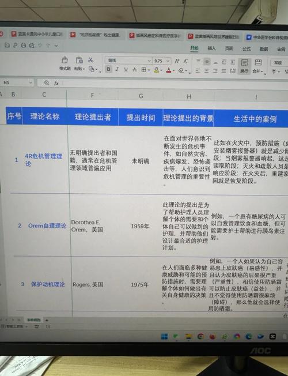Viewport: 288px width, 376px height.
Task: Toggle middle vertical alignment
Action: (x=207, y=62)
